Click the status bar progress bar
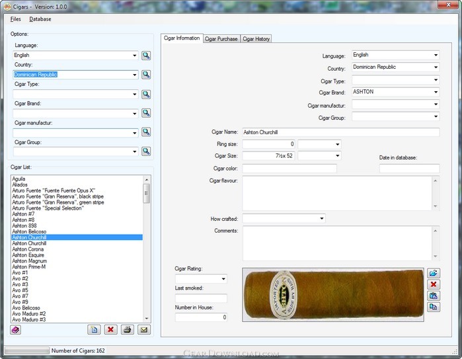This screenshot has height=359, width=462. [27, 350]
